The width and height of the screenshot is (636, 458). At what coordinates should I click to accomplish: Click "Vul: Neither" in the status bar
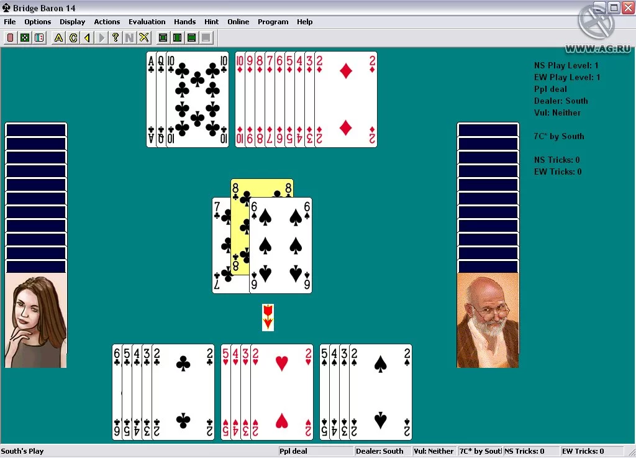tap(434, 451)
